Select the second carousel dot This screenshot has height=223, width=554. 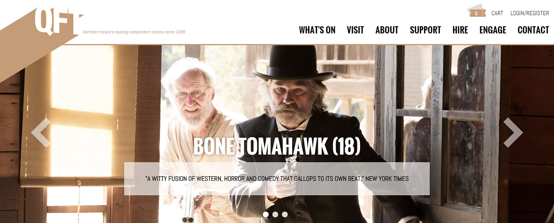(x=275, y=215)
